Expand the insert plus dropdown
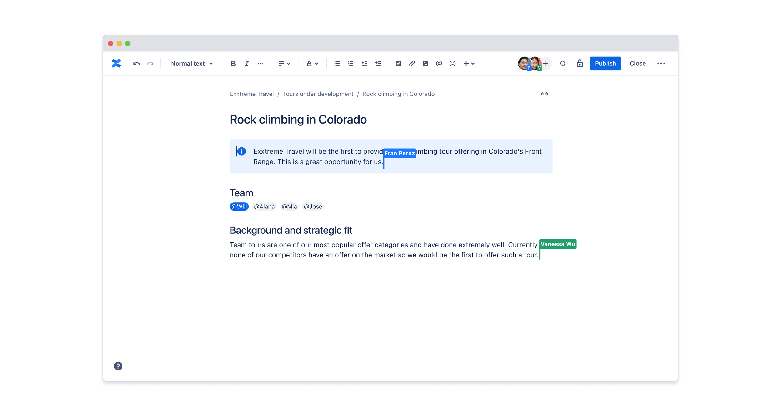 tap(469, 64)
